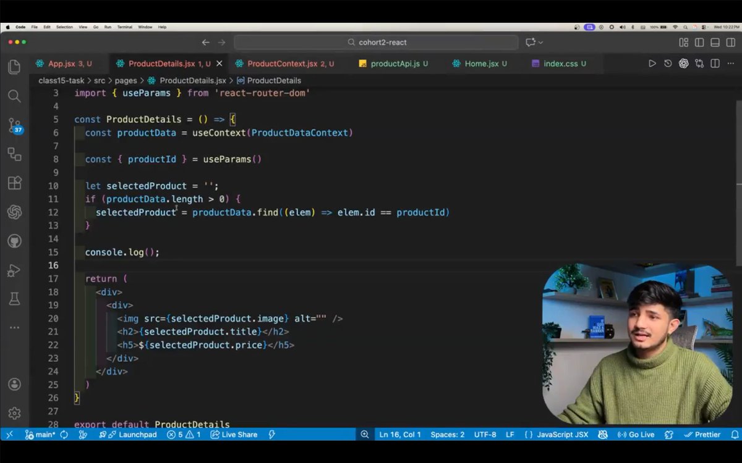Show errors and warnings in status bar
The height and width of the screenshot is (463, 742).
184,435
